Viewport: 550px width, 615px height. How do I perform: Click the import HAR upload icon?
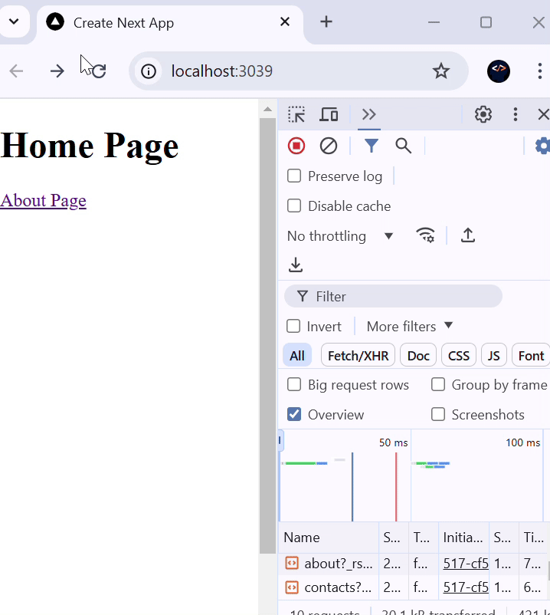pyautogui.click(x=468, y=235)
